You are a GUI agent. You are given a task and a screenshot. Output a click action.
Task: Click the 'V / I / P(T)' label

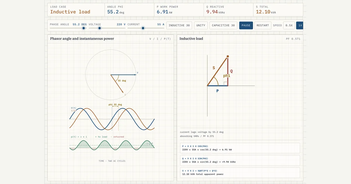(160, 39)
